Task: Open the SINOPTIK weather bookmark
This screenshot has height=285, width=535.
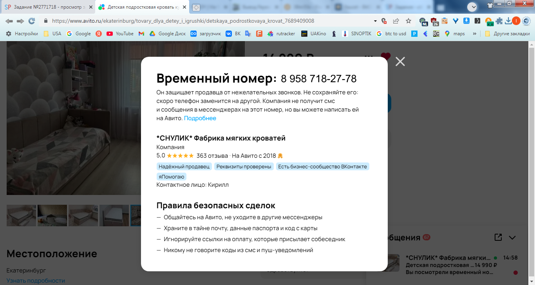Action: (357, 34)
